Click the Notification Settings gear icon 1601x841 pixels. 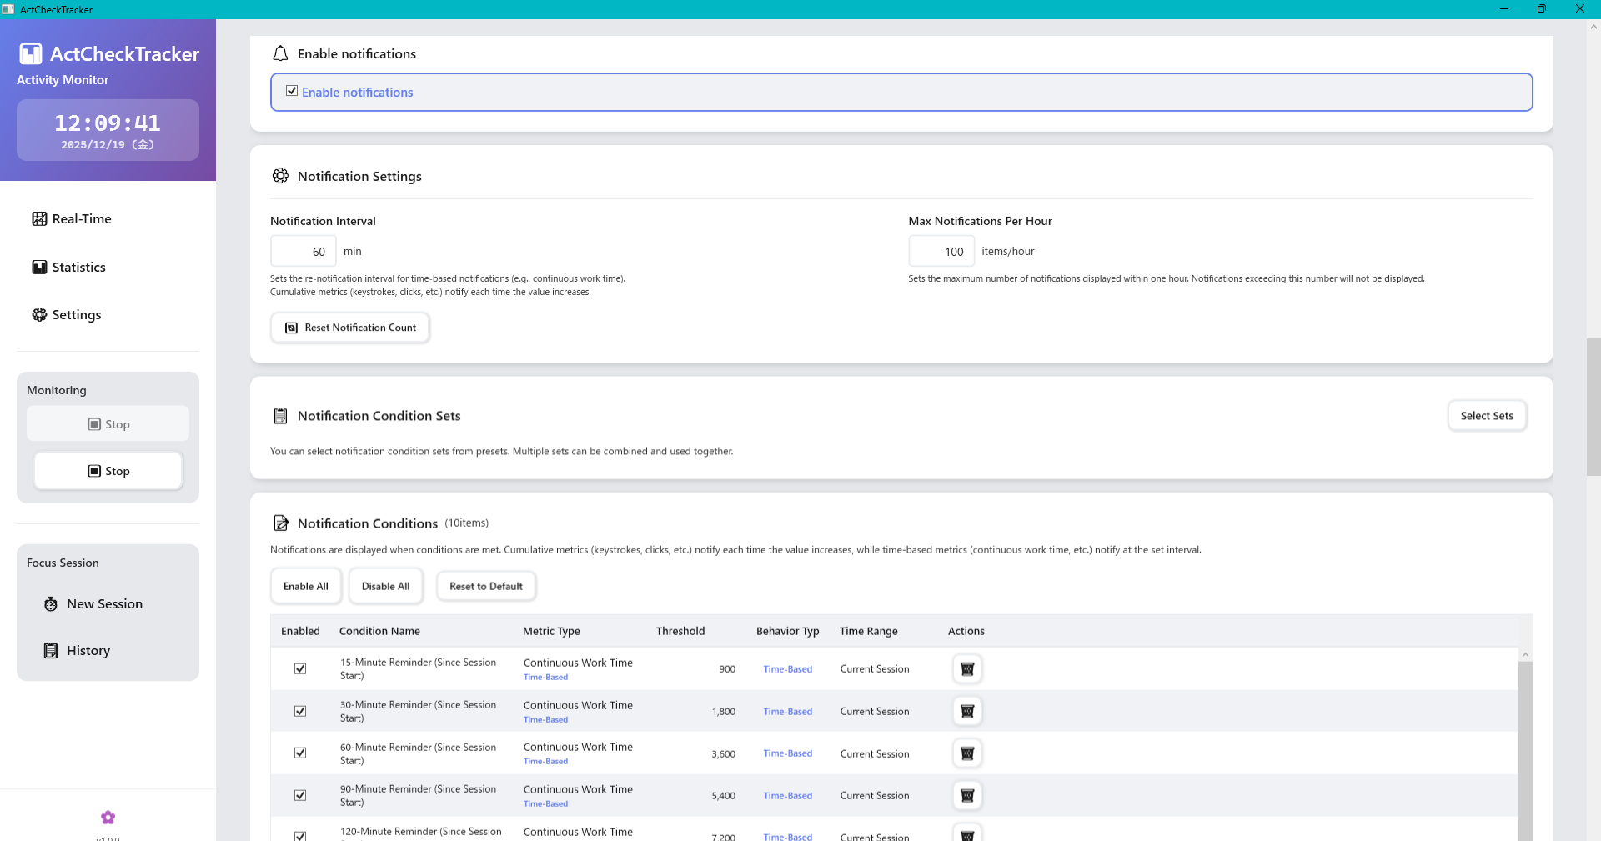coord(281,176)
